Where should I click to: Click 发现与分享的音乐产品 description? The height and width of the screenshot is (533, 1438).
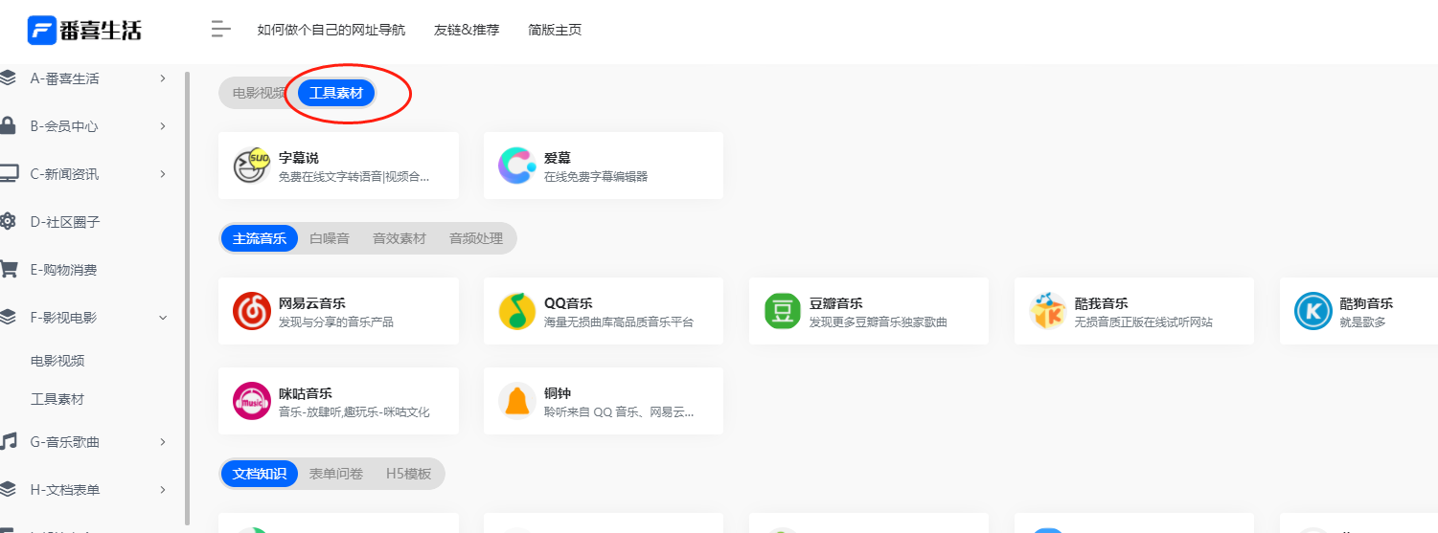click(x=336, y=322)
